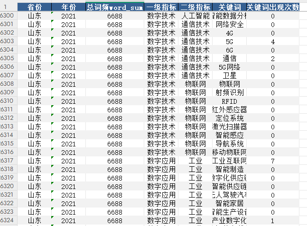
Task: Select the 智能供应链 keyword cell
Action: 229,186
